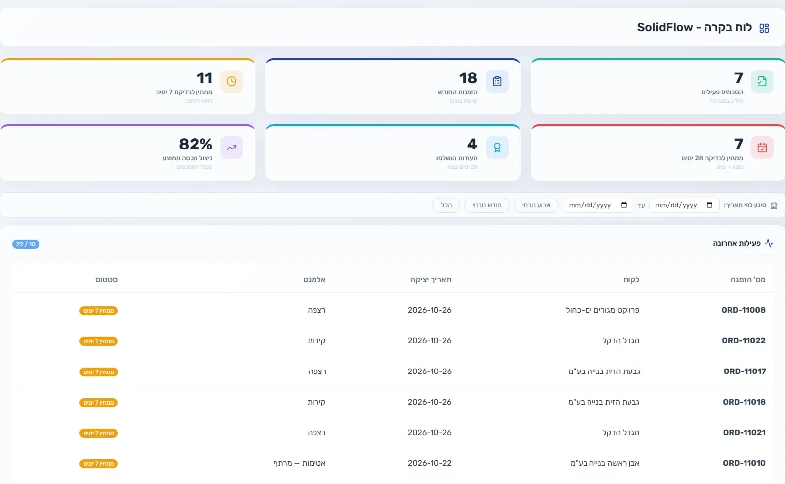The width and height of the screenshot is (785, 484).
Task: Select order number ORD-11017
Action: [x=745, y=372]
